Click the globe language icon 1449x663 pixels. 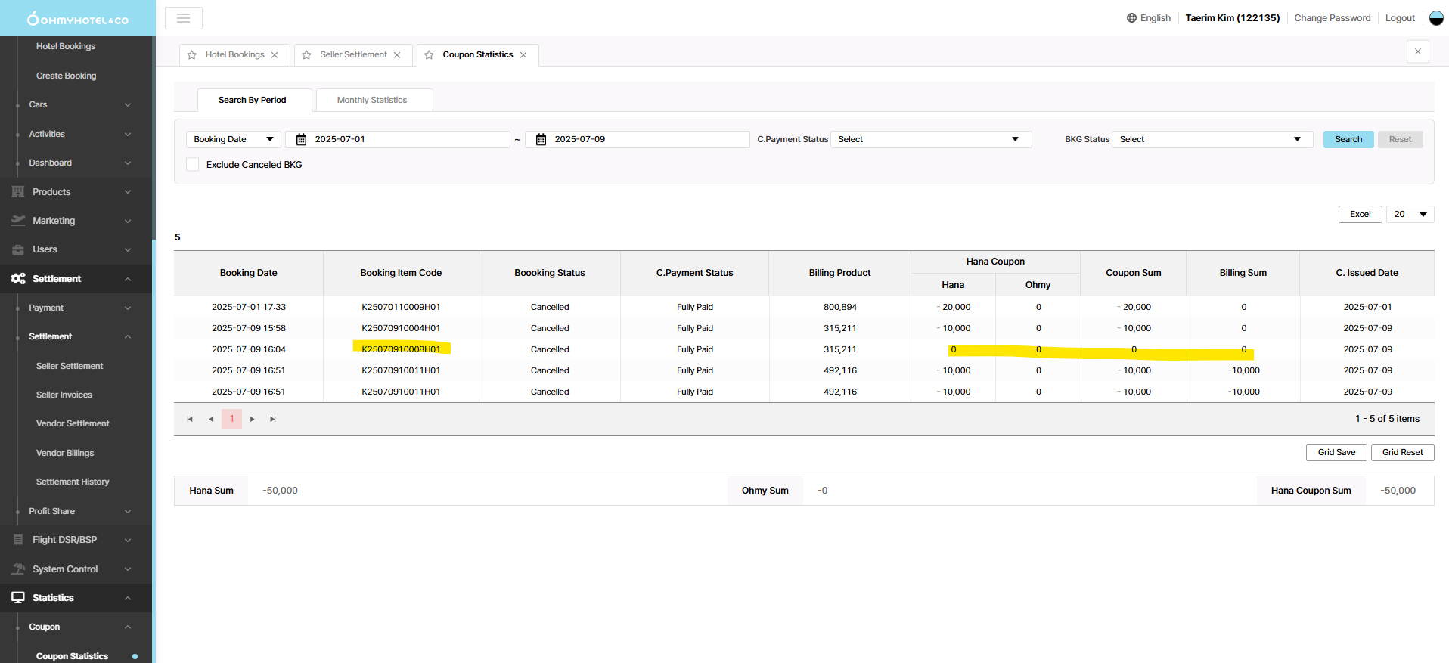pos(1131,18)
